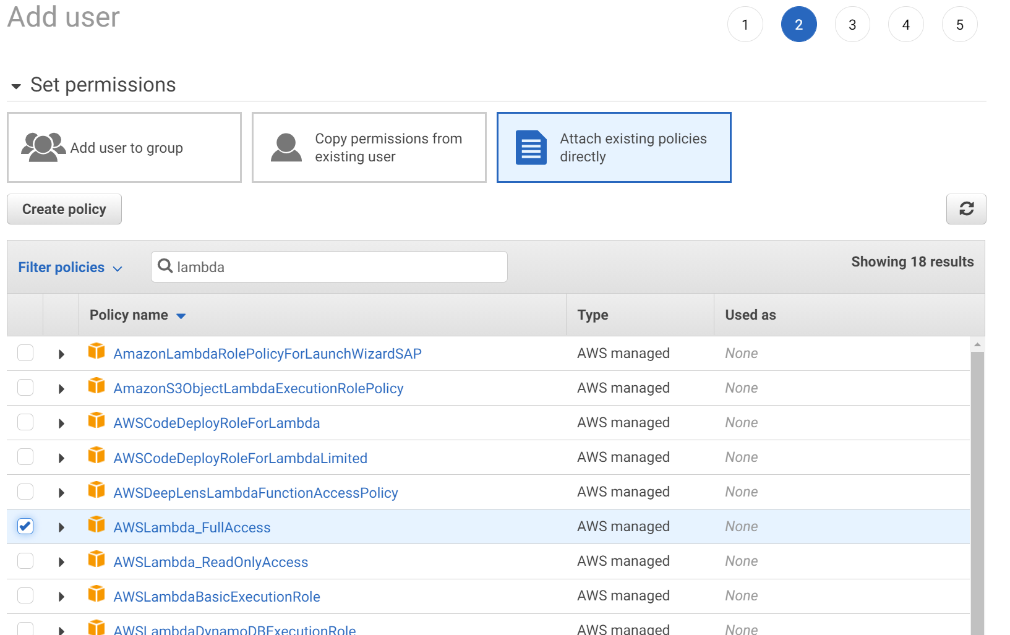Choose Add user to group option
1010x635 pixels.
124,147
